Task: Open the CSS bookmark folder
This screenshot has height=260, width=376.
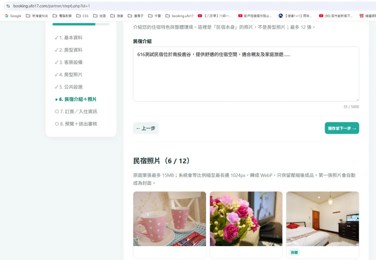Action: 83,16
